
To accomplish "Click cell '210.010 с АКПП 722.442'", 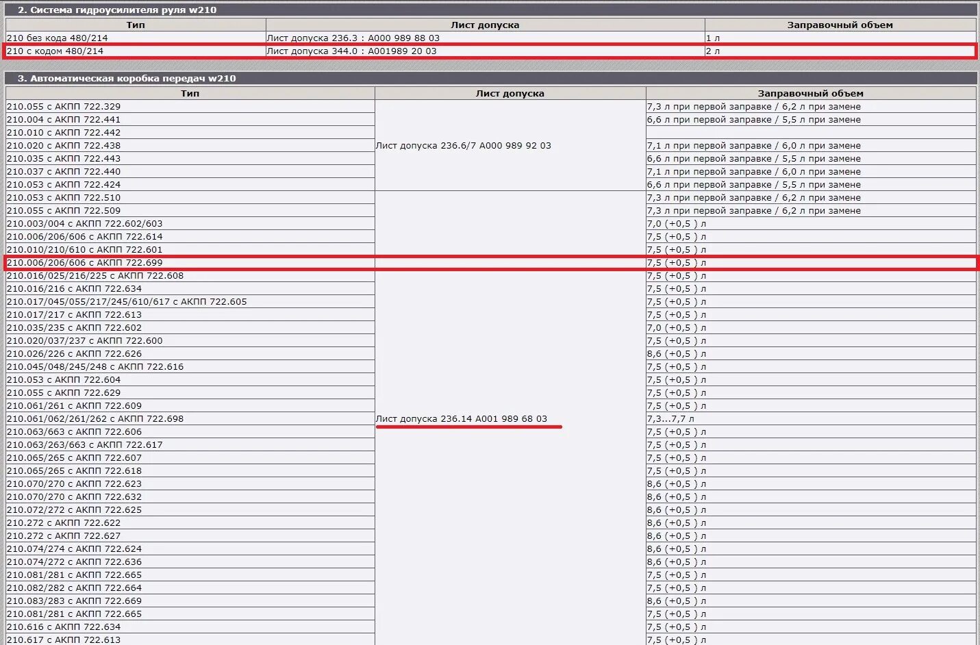I will (x=190, y=132).
